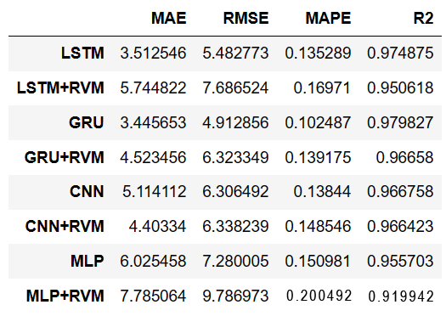
Task: Click MLP R2 value 0.955703
Action: [400, 261]
